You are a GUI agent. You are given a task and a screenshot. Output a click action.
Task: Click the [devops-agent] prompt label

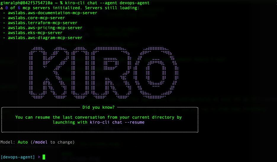point(18,157)
